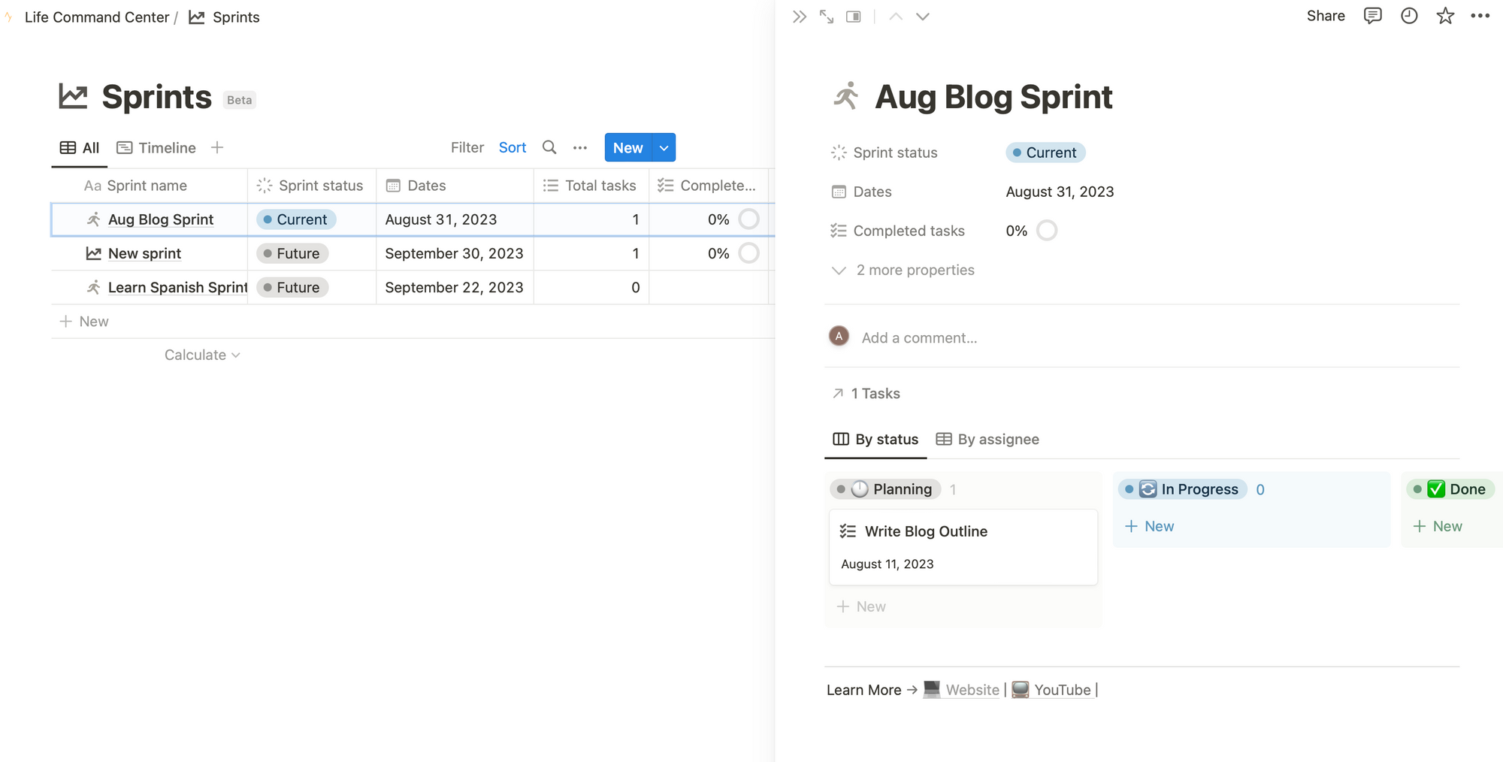Open Current status of Aug Blog Sprint row
This screenshot has height=762, width=1503.
pos(296,219)
